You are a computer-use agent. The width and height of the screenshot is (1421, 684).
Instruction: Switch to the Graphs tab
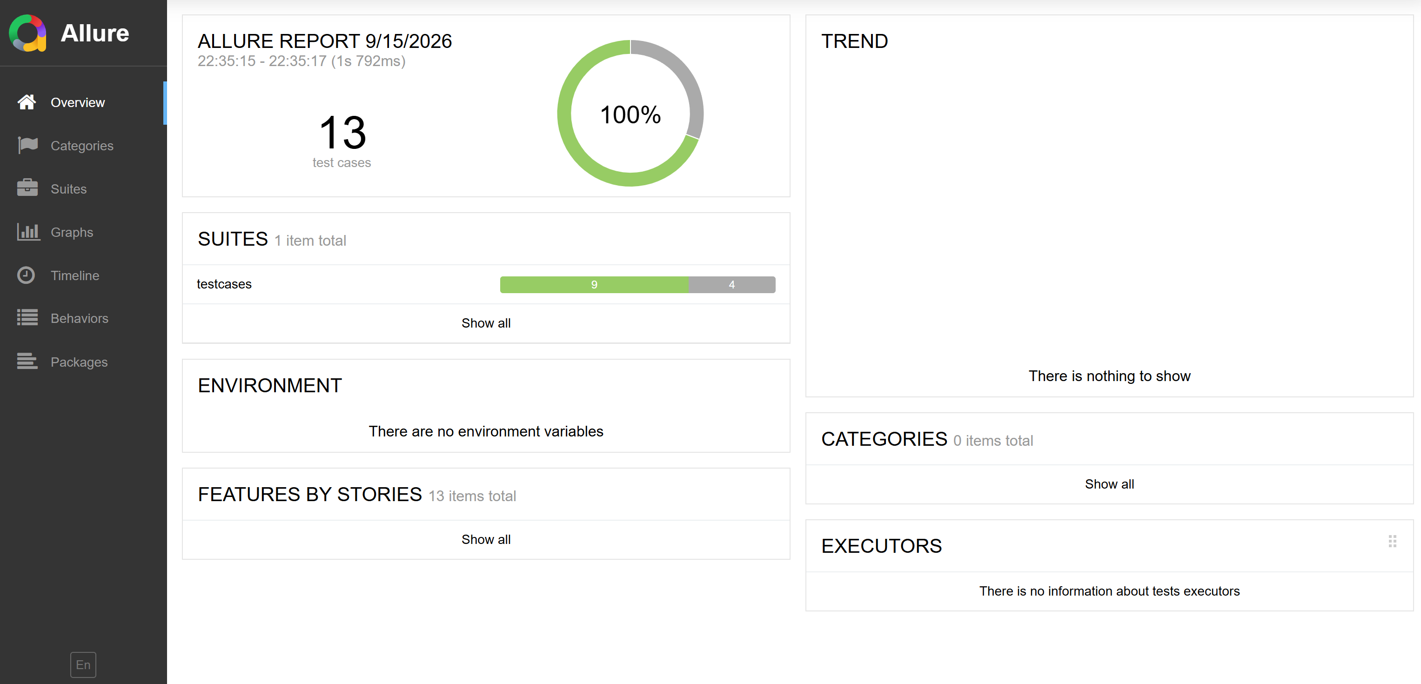(83, 232)
